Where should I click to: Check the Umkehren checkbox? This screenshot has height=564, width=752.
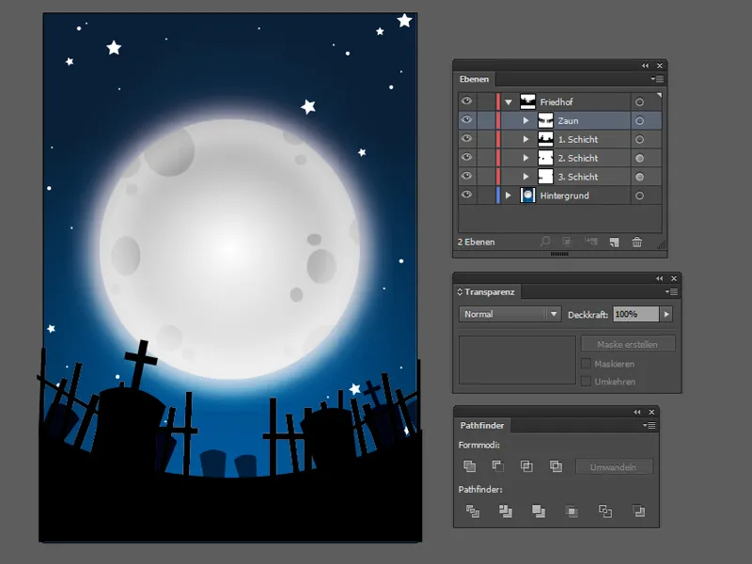(x=586, y=382)
